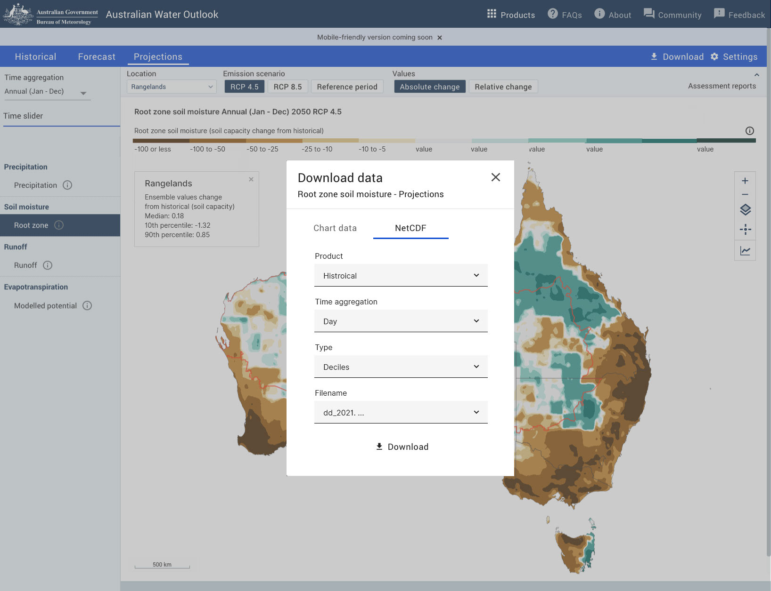Screen dimensions: 771x591
Task: Close the Rangelands info popup
Action: click(251, 179)
